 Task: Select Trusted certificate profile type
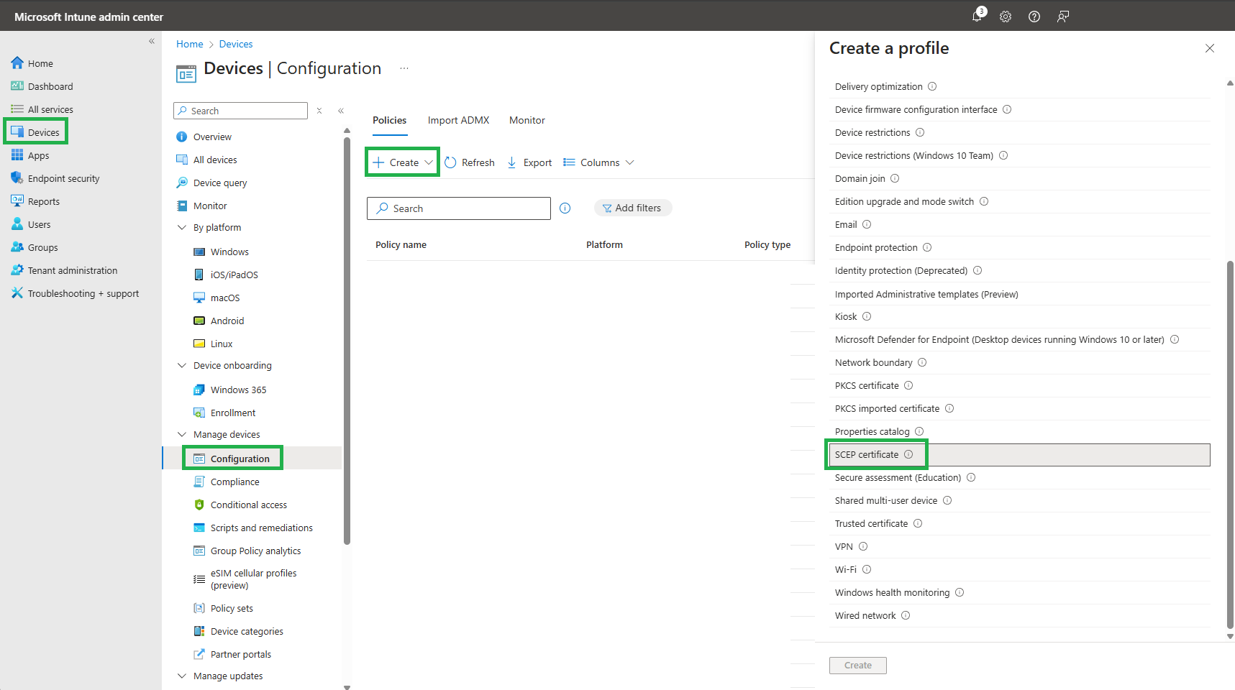[871, 523]
